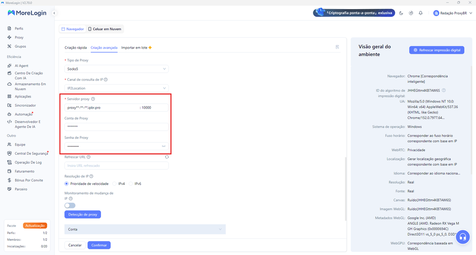
Task: Click the Conta de Proxy input field
Action: pyautogui.click(x=116, y=127)
